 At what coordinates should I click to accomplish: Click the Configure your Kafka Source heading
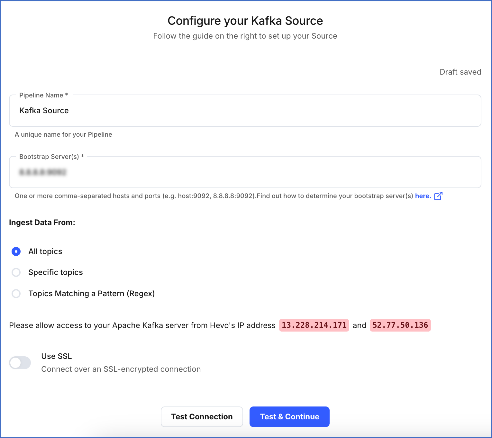245,21
